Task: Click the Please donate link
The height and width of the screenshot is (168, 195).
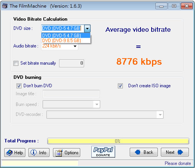Action: click(178, 163)
